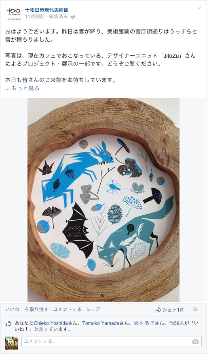
Task: Click the camera attach photo icon
Action: pyautogui.click(x=195, y=341)
